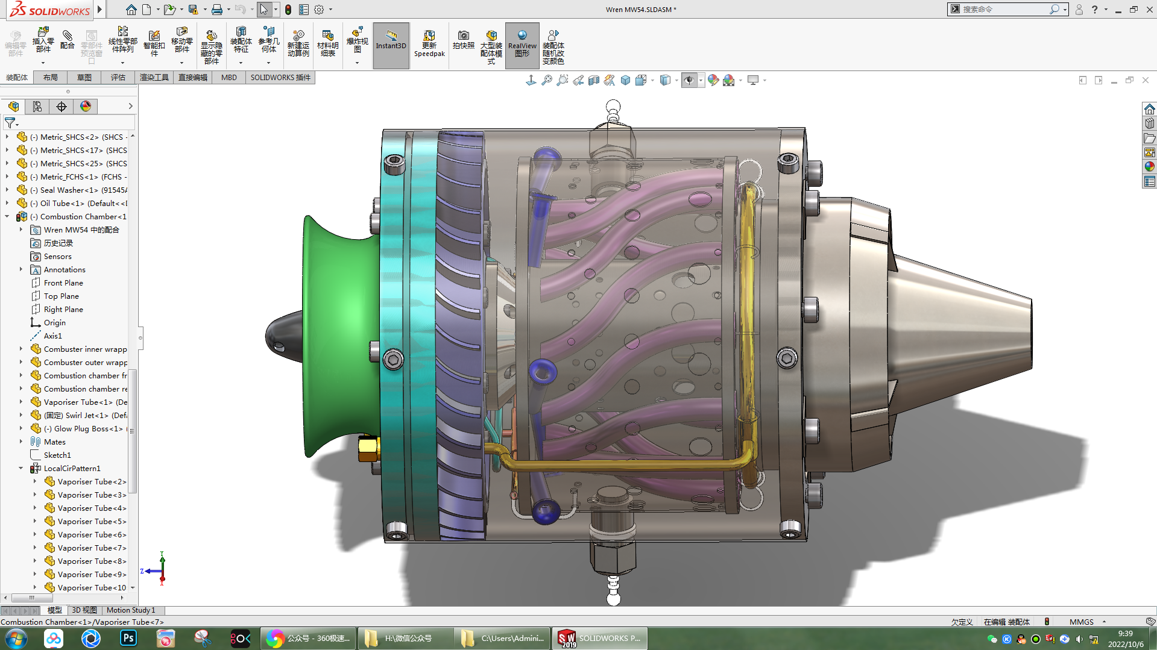Collapse the Combustion Chamber tree node
The image size is (1157, 650).
[7, 217]
